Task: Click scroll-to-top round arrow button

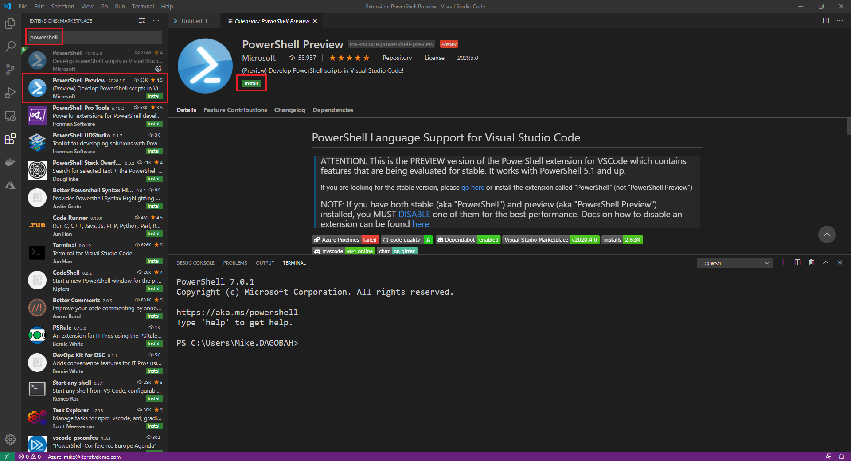Action: point(827,234)
